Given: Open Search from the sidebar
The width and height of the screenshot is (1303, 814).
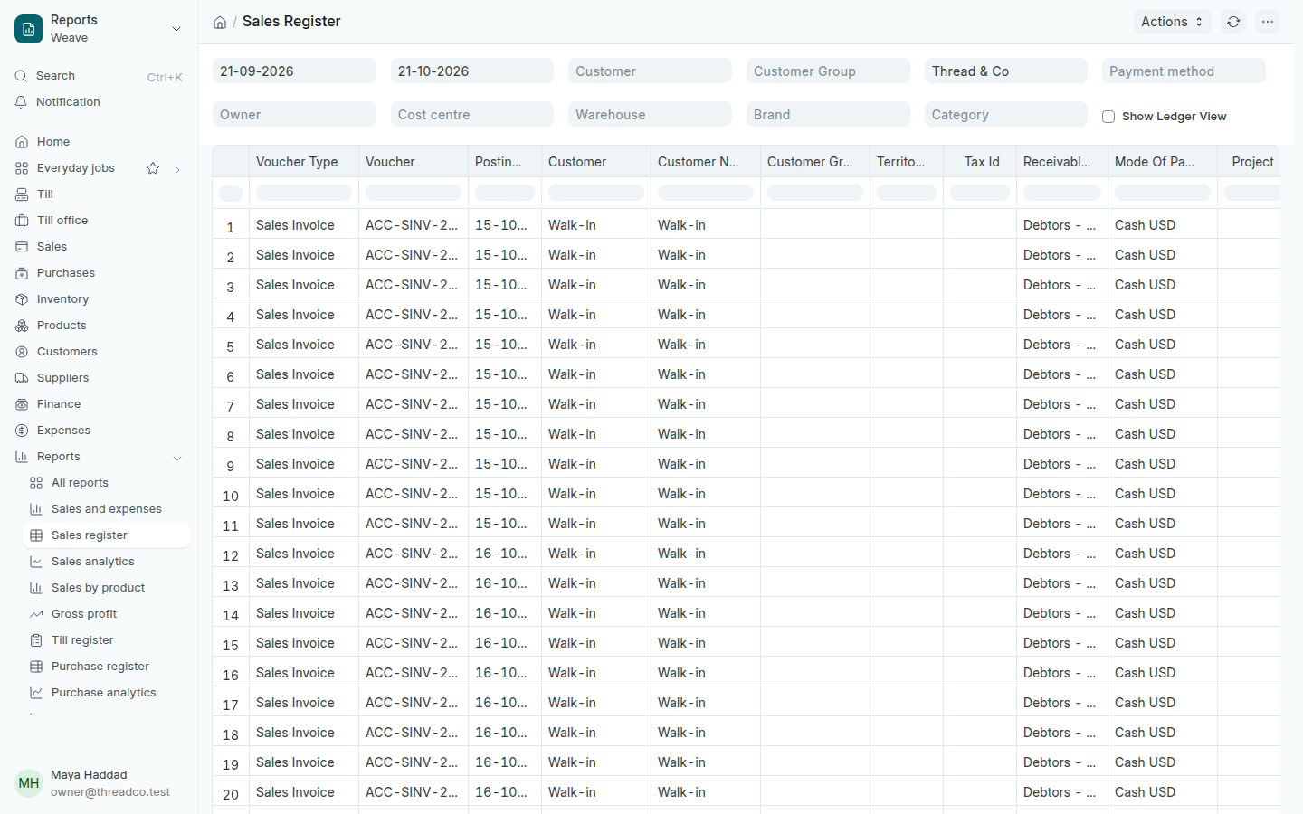Looking at the screenshot, I should point(99,76).
